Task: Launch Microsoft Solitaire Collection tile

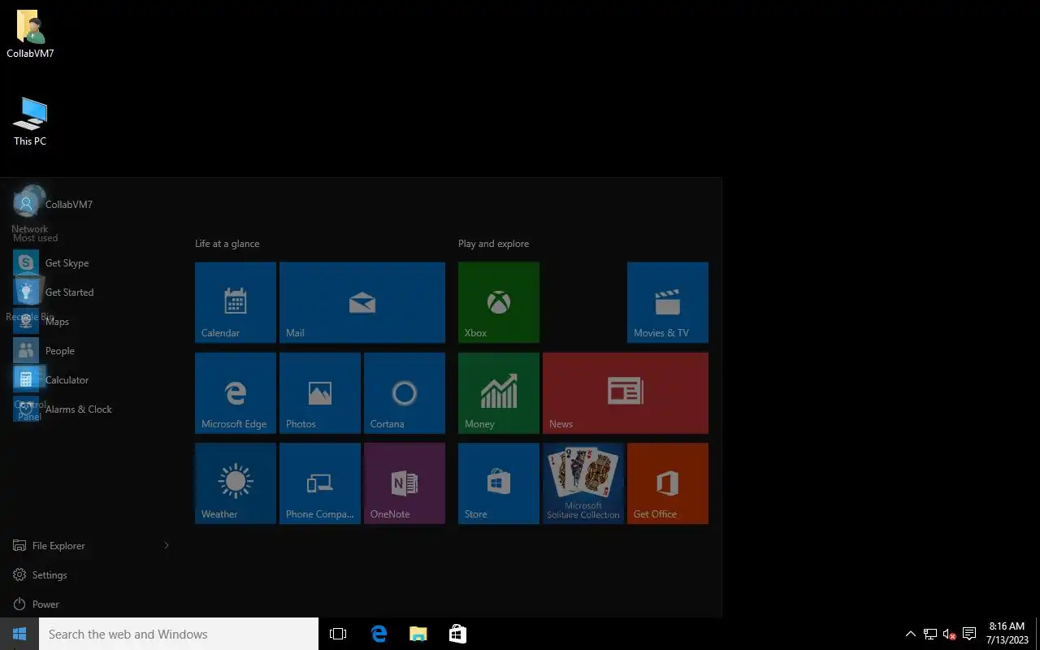Action: click(x=583, y=483)
